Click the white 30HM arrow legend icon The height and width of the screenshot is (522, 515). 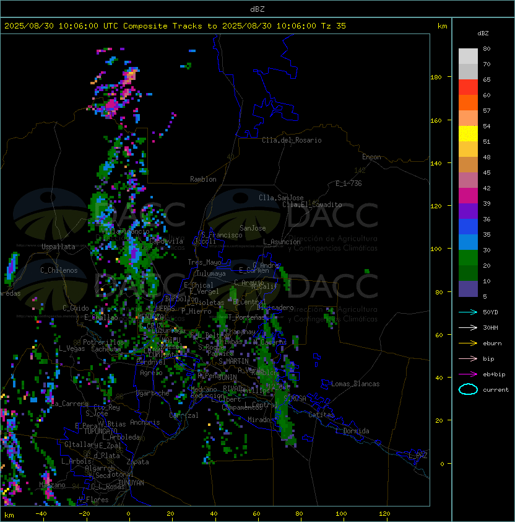(468, 327)
